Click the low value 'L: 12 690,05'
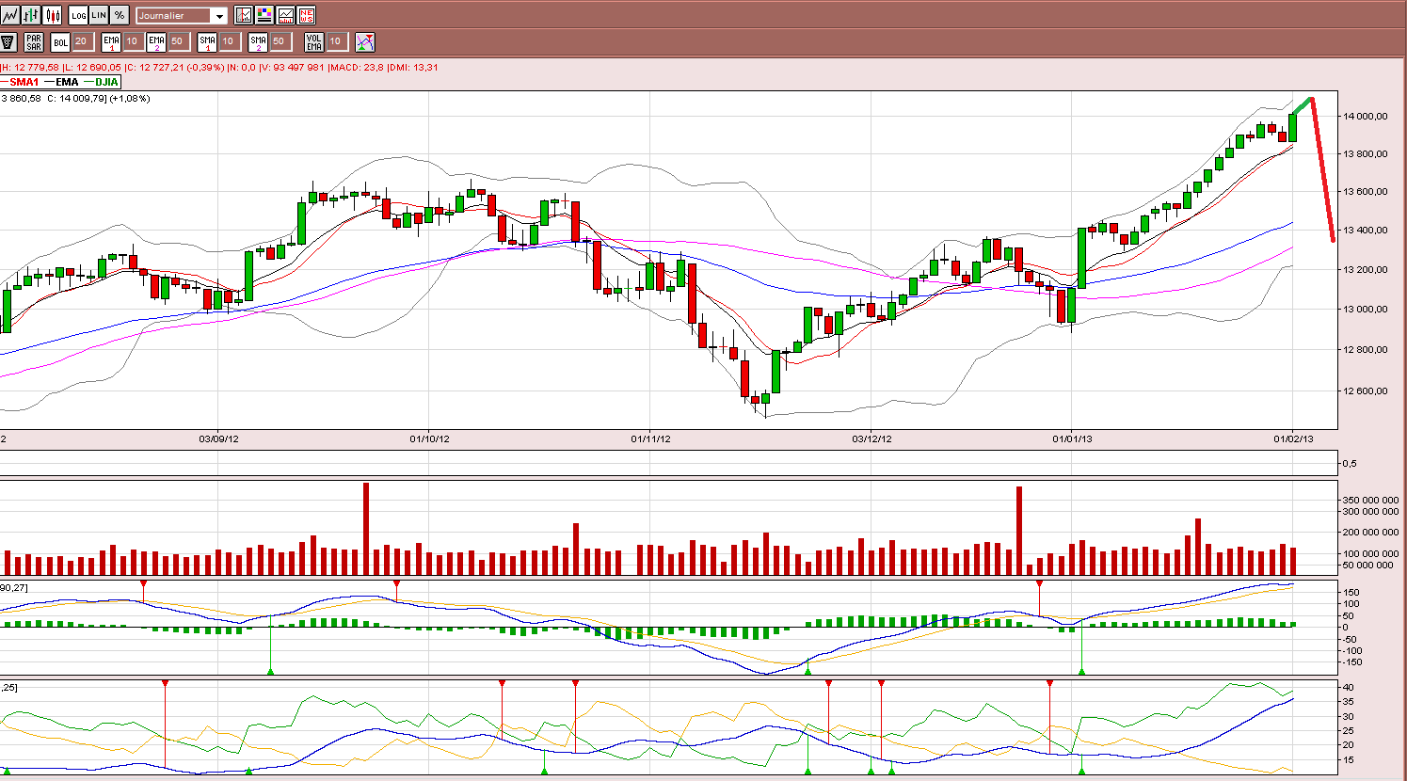The height and width of the screenshot is (781, 1407). tap(92, 67)
